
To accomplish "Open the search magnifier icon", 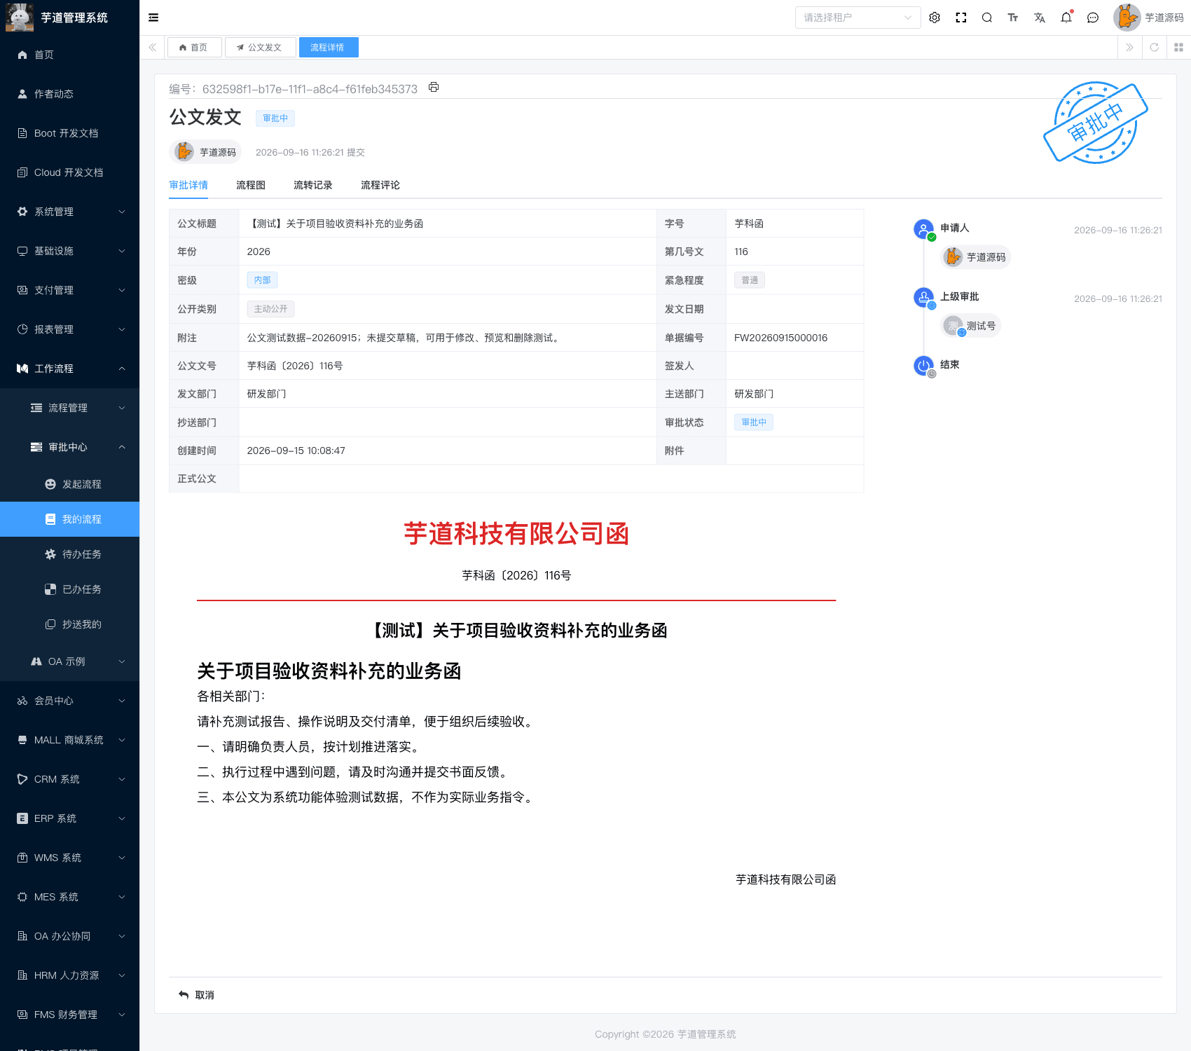I will click(x=987, y=18).
